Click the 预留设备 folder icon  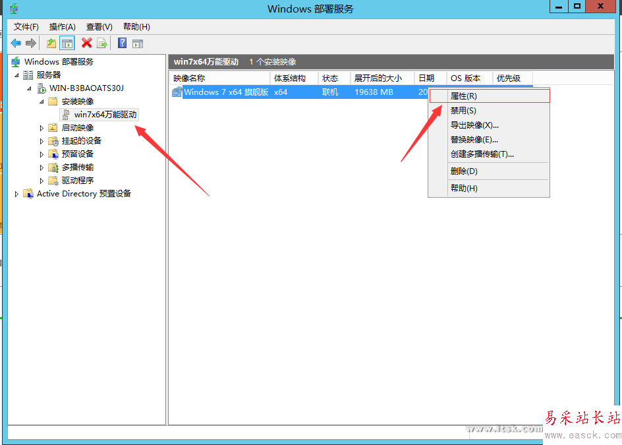click(53, 154)
